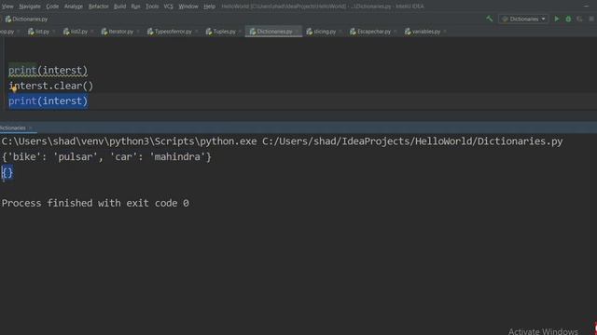
Task: Run Dictionaries with the green play icon
Action: 557,19
